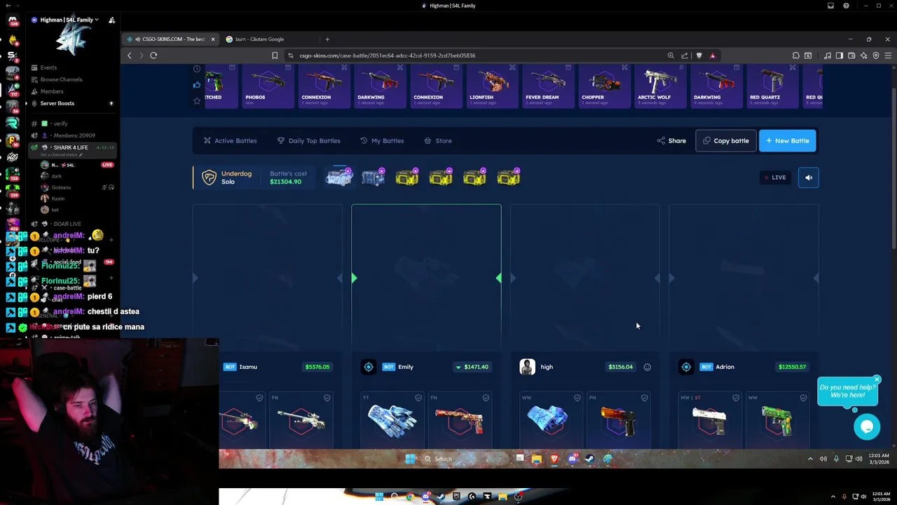Open player high's emoji reaction button
Screen dimensions: 897x505
pos(647,367)
